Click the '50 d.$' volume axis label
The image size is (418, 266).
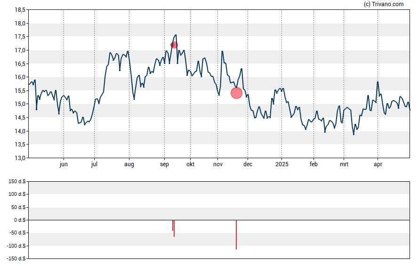18,207
